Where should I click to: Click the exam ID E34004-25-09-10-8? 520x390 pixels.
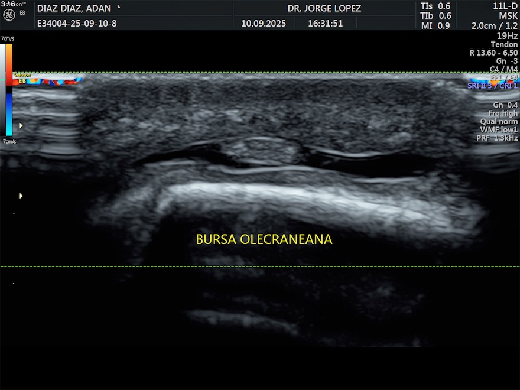point(77,24)
